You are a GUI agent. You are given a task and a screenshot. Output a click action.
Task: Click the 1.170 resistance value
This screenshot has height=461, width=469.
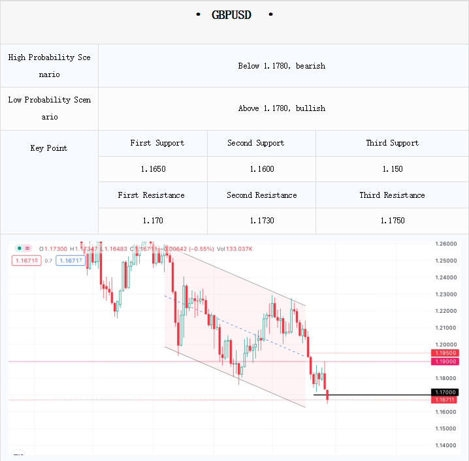(153, 221)
